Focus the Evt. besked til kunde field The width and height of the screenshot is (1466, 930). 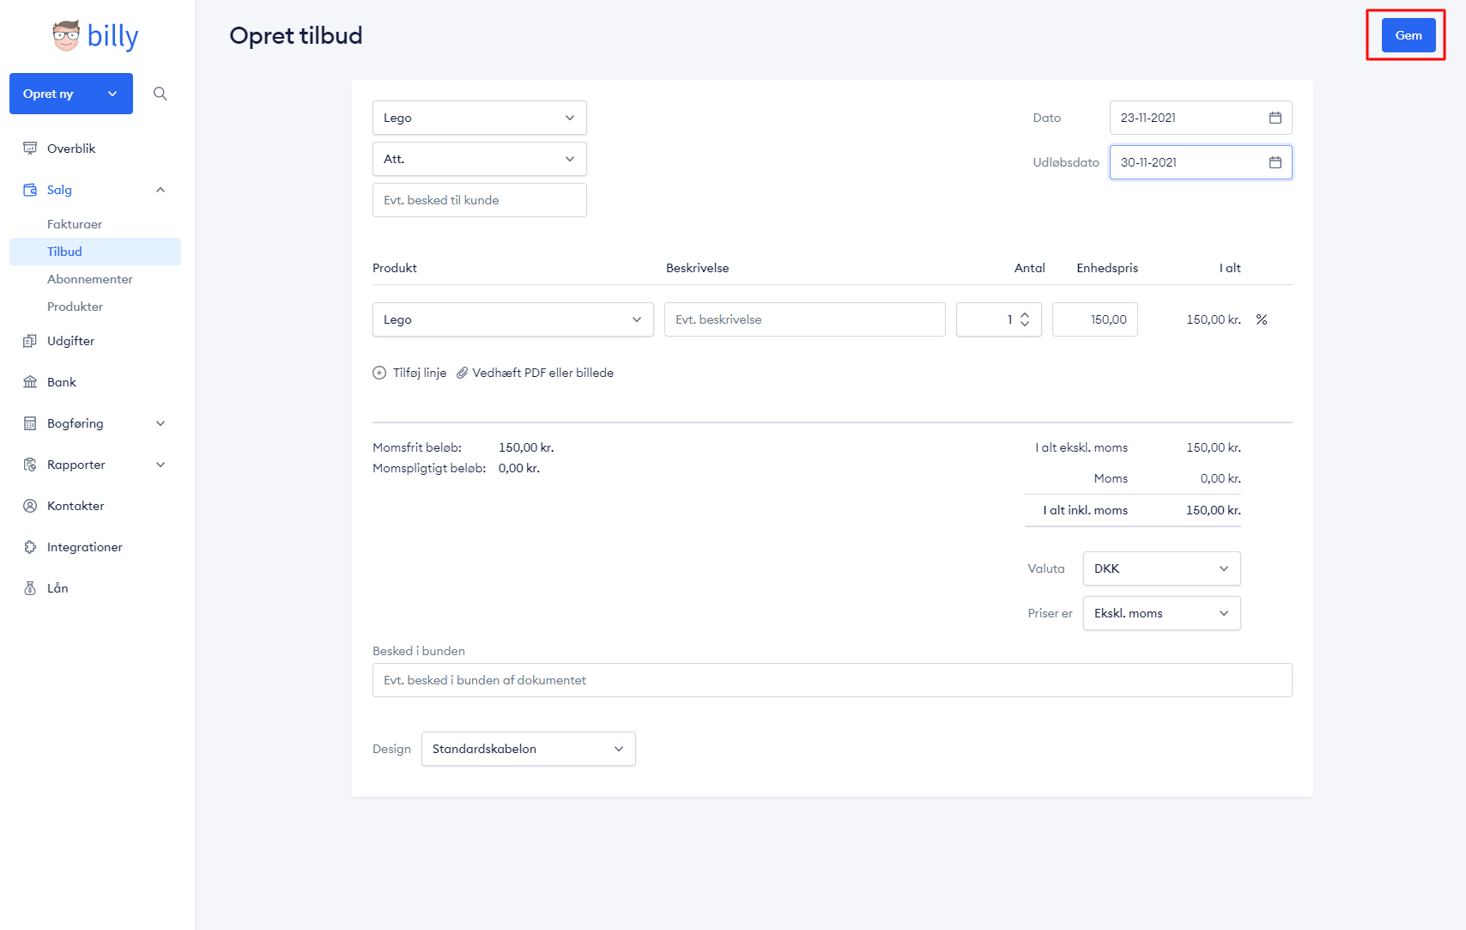pyautogui.click(x=480, y=200)
